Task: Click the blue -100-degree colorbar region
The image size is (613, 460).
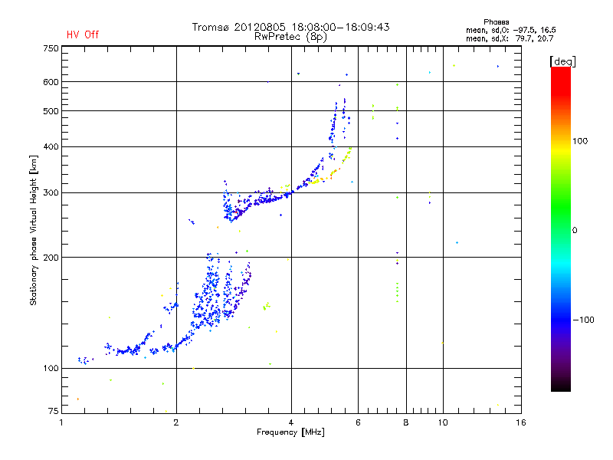Action: point(561,320)
